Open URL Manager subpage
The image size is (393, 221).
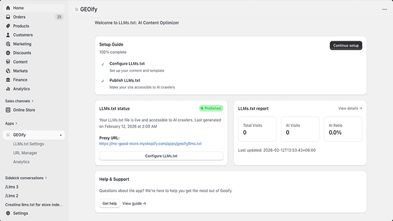click(25, 153)
